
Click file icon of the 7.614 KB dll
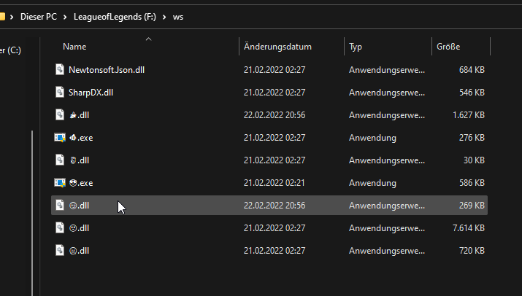tap(60, 227)
